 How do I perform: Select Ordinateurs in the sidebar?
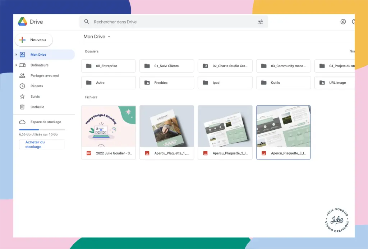pyautogui.click(x=39, y=65)
